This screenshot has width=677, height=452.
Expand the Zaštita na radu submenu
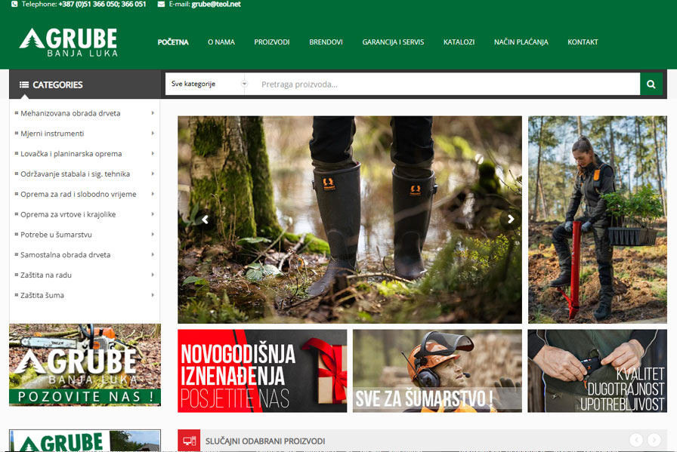pyautogui.click(x=153, y=275)
